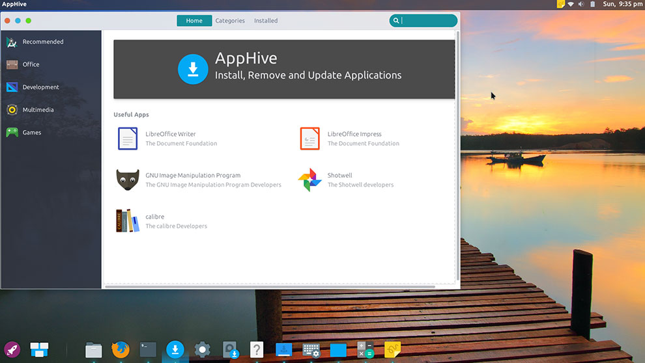Click the search magnifier icon
The image size is (645, 363).
tap(395, 21)
